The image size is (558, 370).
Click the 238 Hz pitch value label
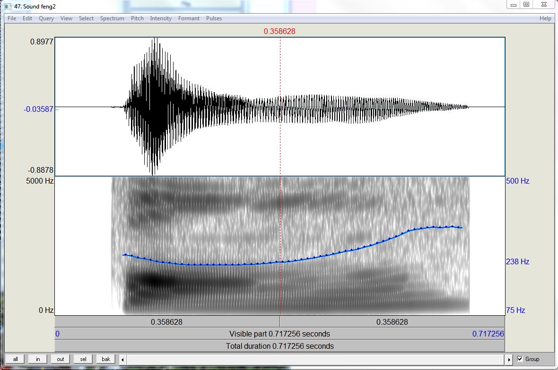pyautogui.click(x=518, y=262)
